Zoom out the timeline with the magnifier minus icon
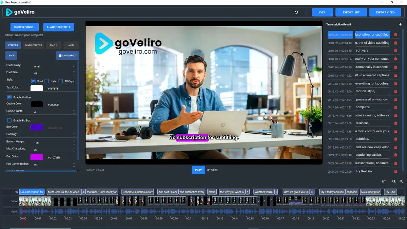This screenshot has width=407, height=229. 394,182
